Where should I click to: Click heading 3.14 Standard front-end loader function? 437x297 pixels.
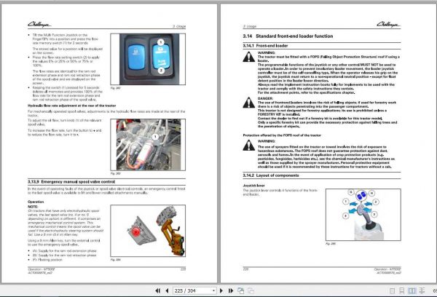288,36
